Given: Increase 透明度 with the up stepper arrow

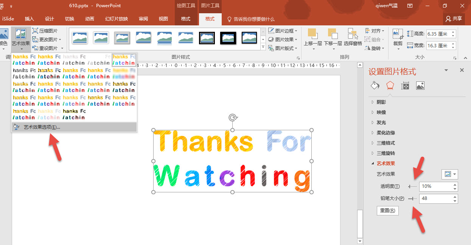Looking at the screenshot, I should (x=455, y=184).
